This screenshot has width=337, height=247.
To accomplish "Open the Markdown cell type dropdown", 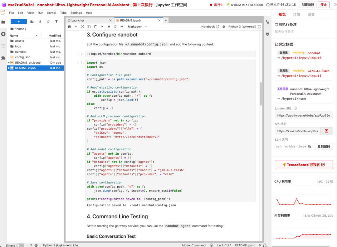I will tap(137, 27).
